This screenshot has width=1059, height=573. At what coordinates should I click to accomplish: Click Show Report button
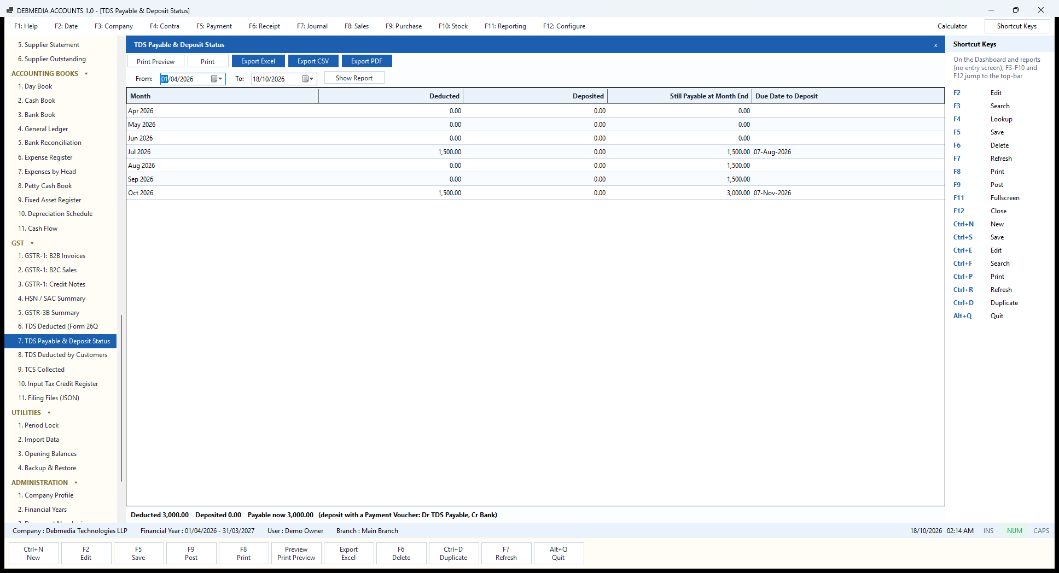[354, 78]
